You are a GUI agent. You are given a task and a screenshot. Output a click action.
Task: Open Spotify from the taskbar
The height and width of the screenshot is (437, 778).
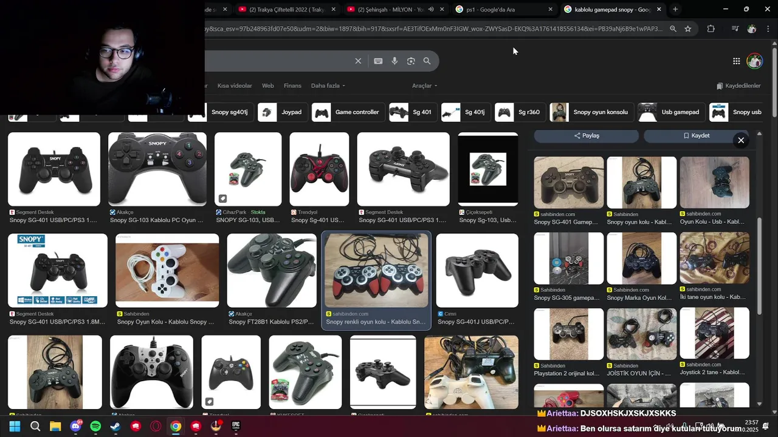point(95,427)
